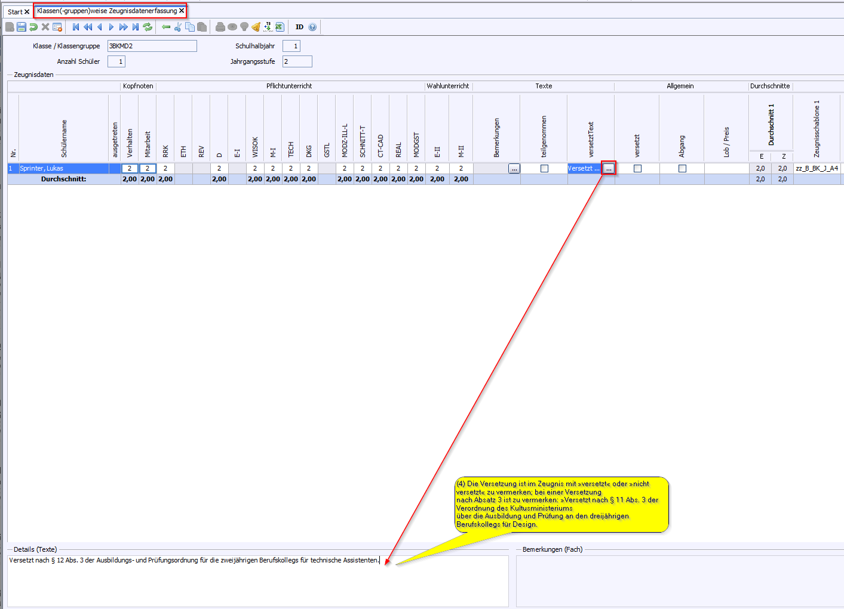Open the versetztText ellipsis editor button

(x=608, y=169)
